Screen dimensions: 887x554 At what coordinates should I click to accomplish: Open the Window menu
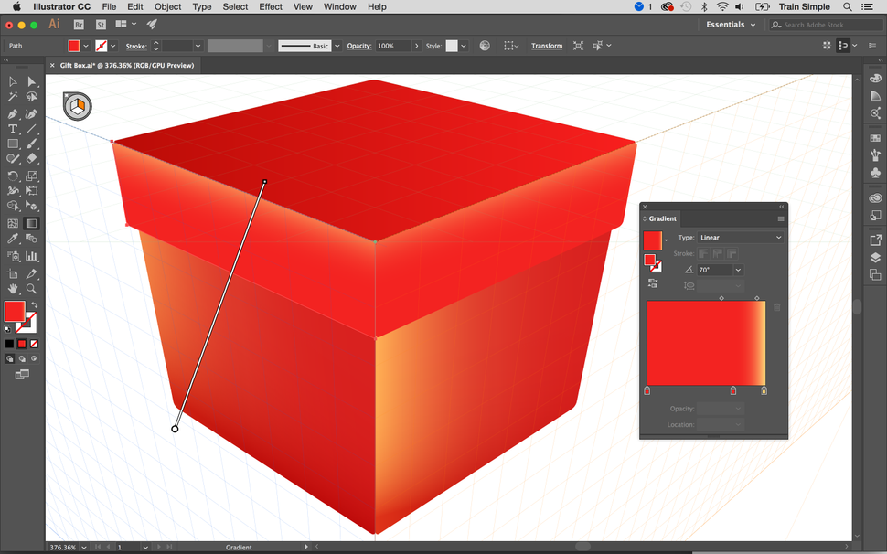(339, 6)
